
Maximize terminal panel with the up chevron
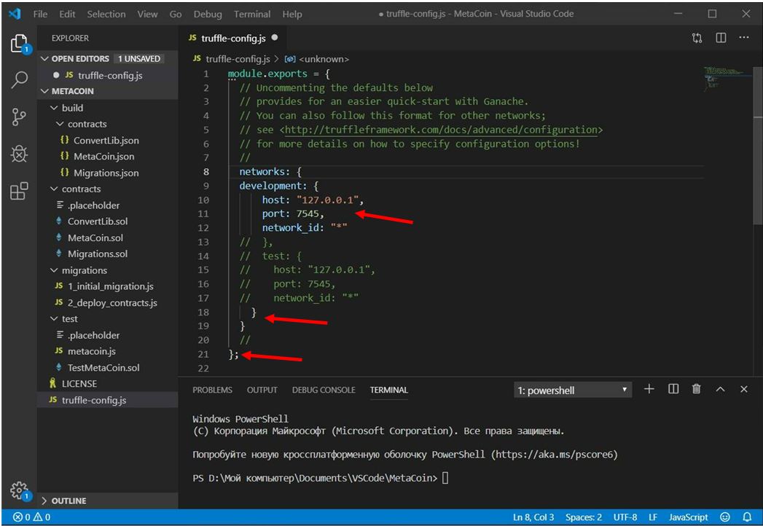[720, 390]
